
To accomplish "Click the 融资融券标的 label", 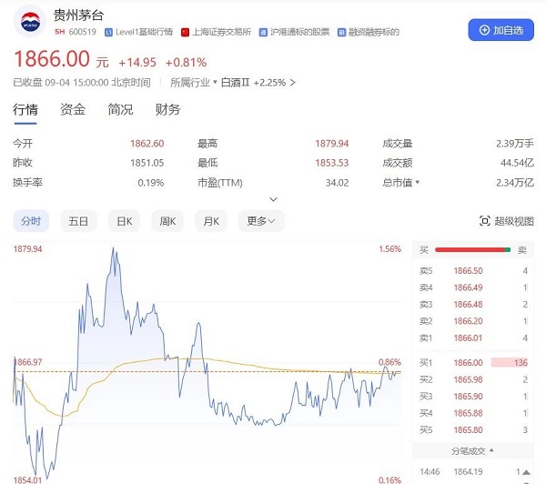I will [x=374, y=32].
